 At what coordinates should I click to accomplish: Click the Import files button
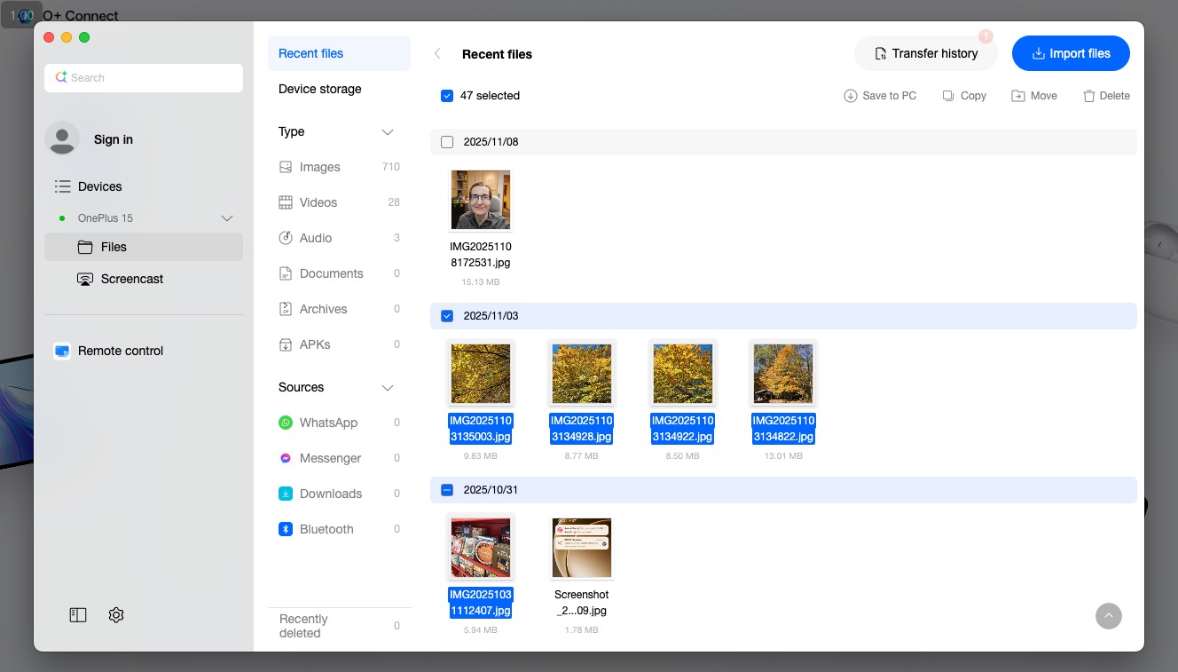click(1071, 53)
